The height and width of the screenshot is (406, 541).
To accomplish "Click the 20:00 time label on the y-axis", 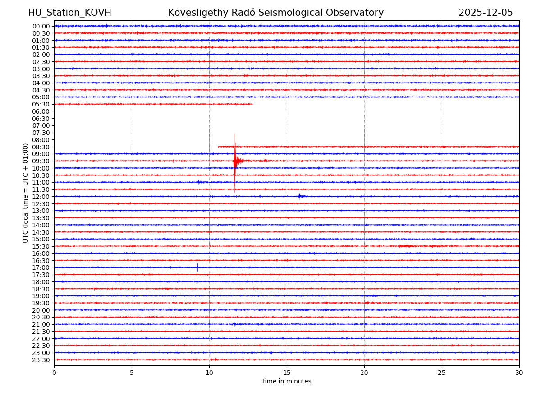I will click(x=41, y=310).
